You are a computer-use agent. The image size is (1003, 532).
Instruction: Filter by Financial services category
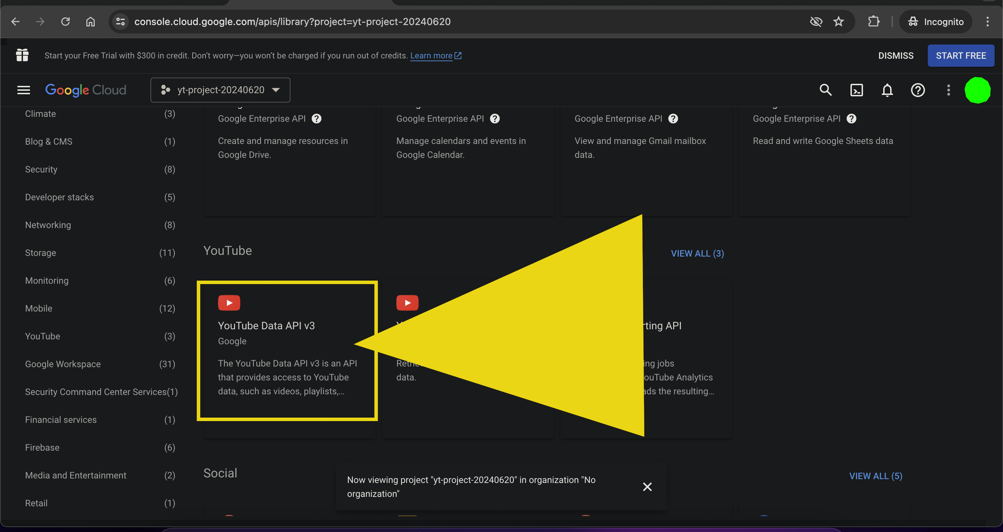click(x=100, y=420)
